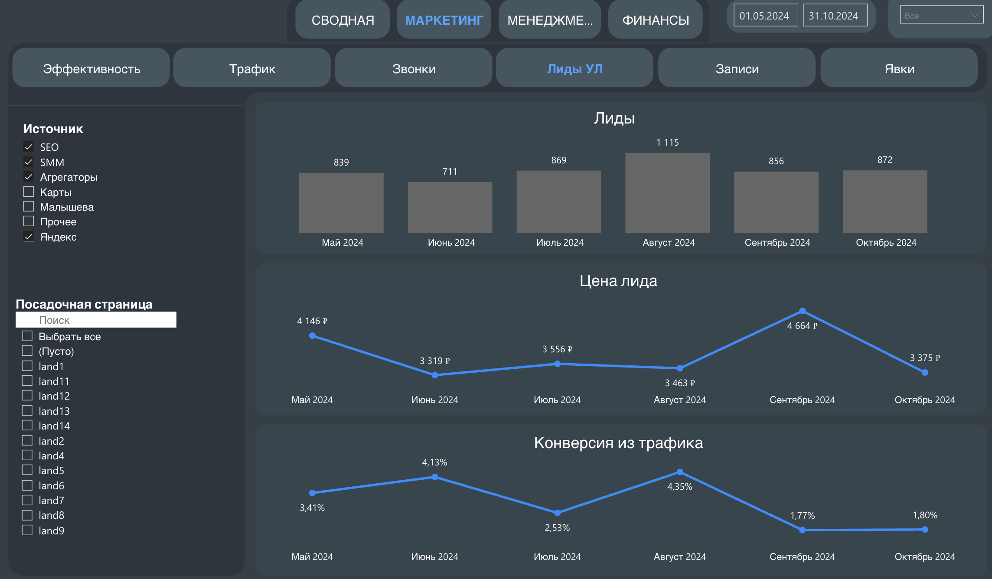Click the start date field 01.05.2024
The image size is (992, 579).
[x=765, y=16]
